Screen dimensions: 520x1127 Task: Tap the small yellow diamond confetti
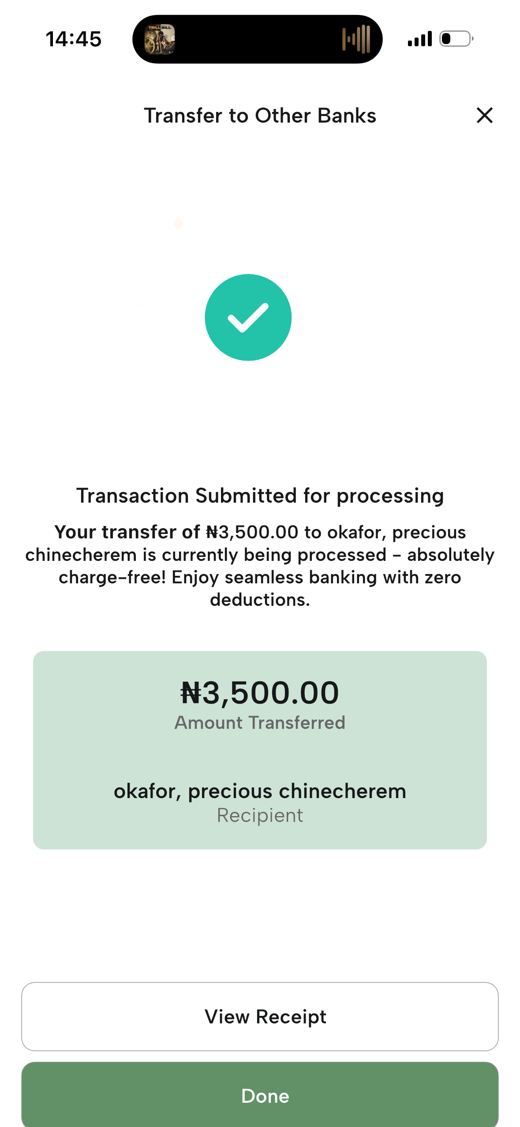pyautogui.click(x=178, y=224)
